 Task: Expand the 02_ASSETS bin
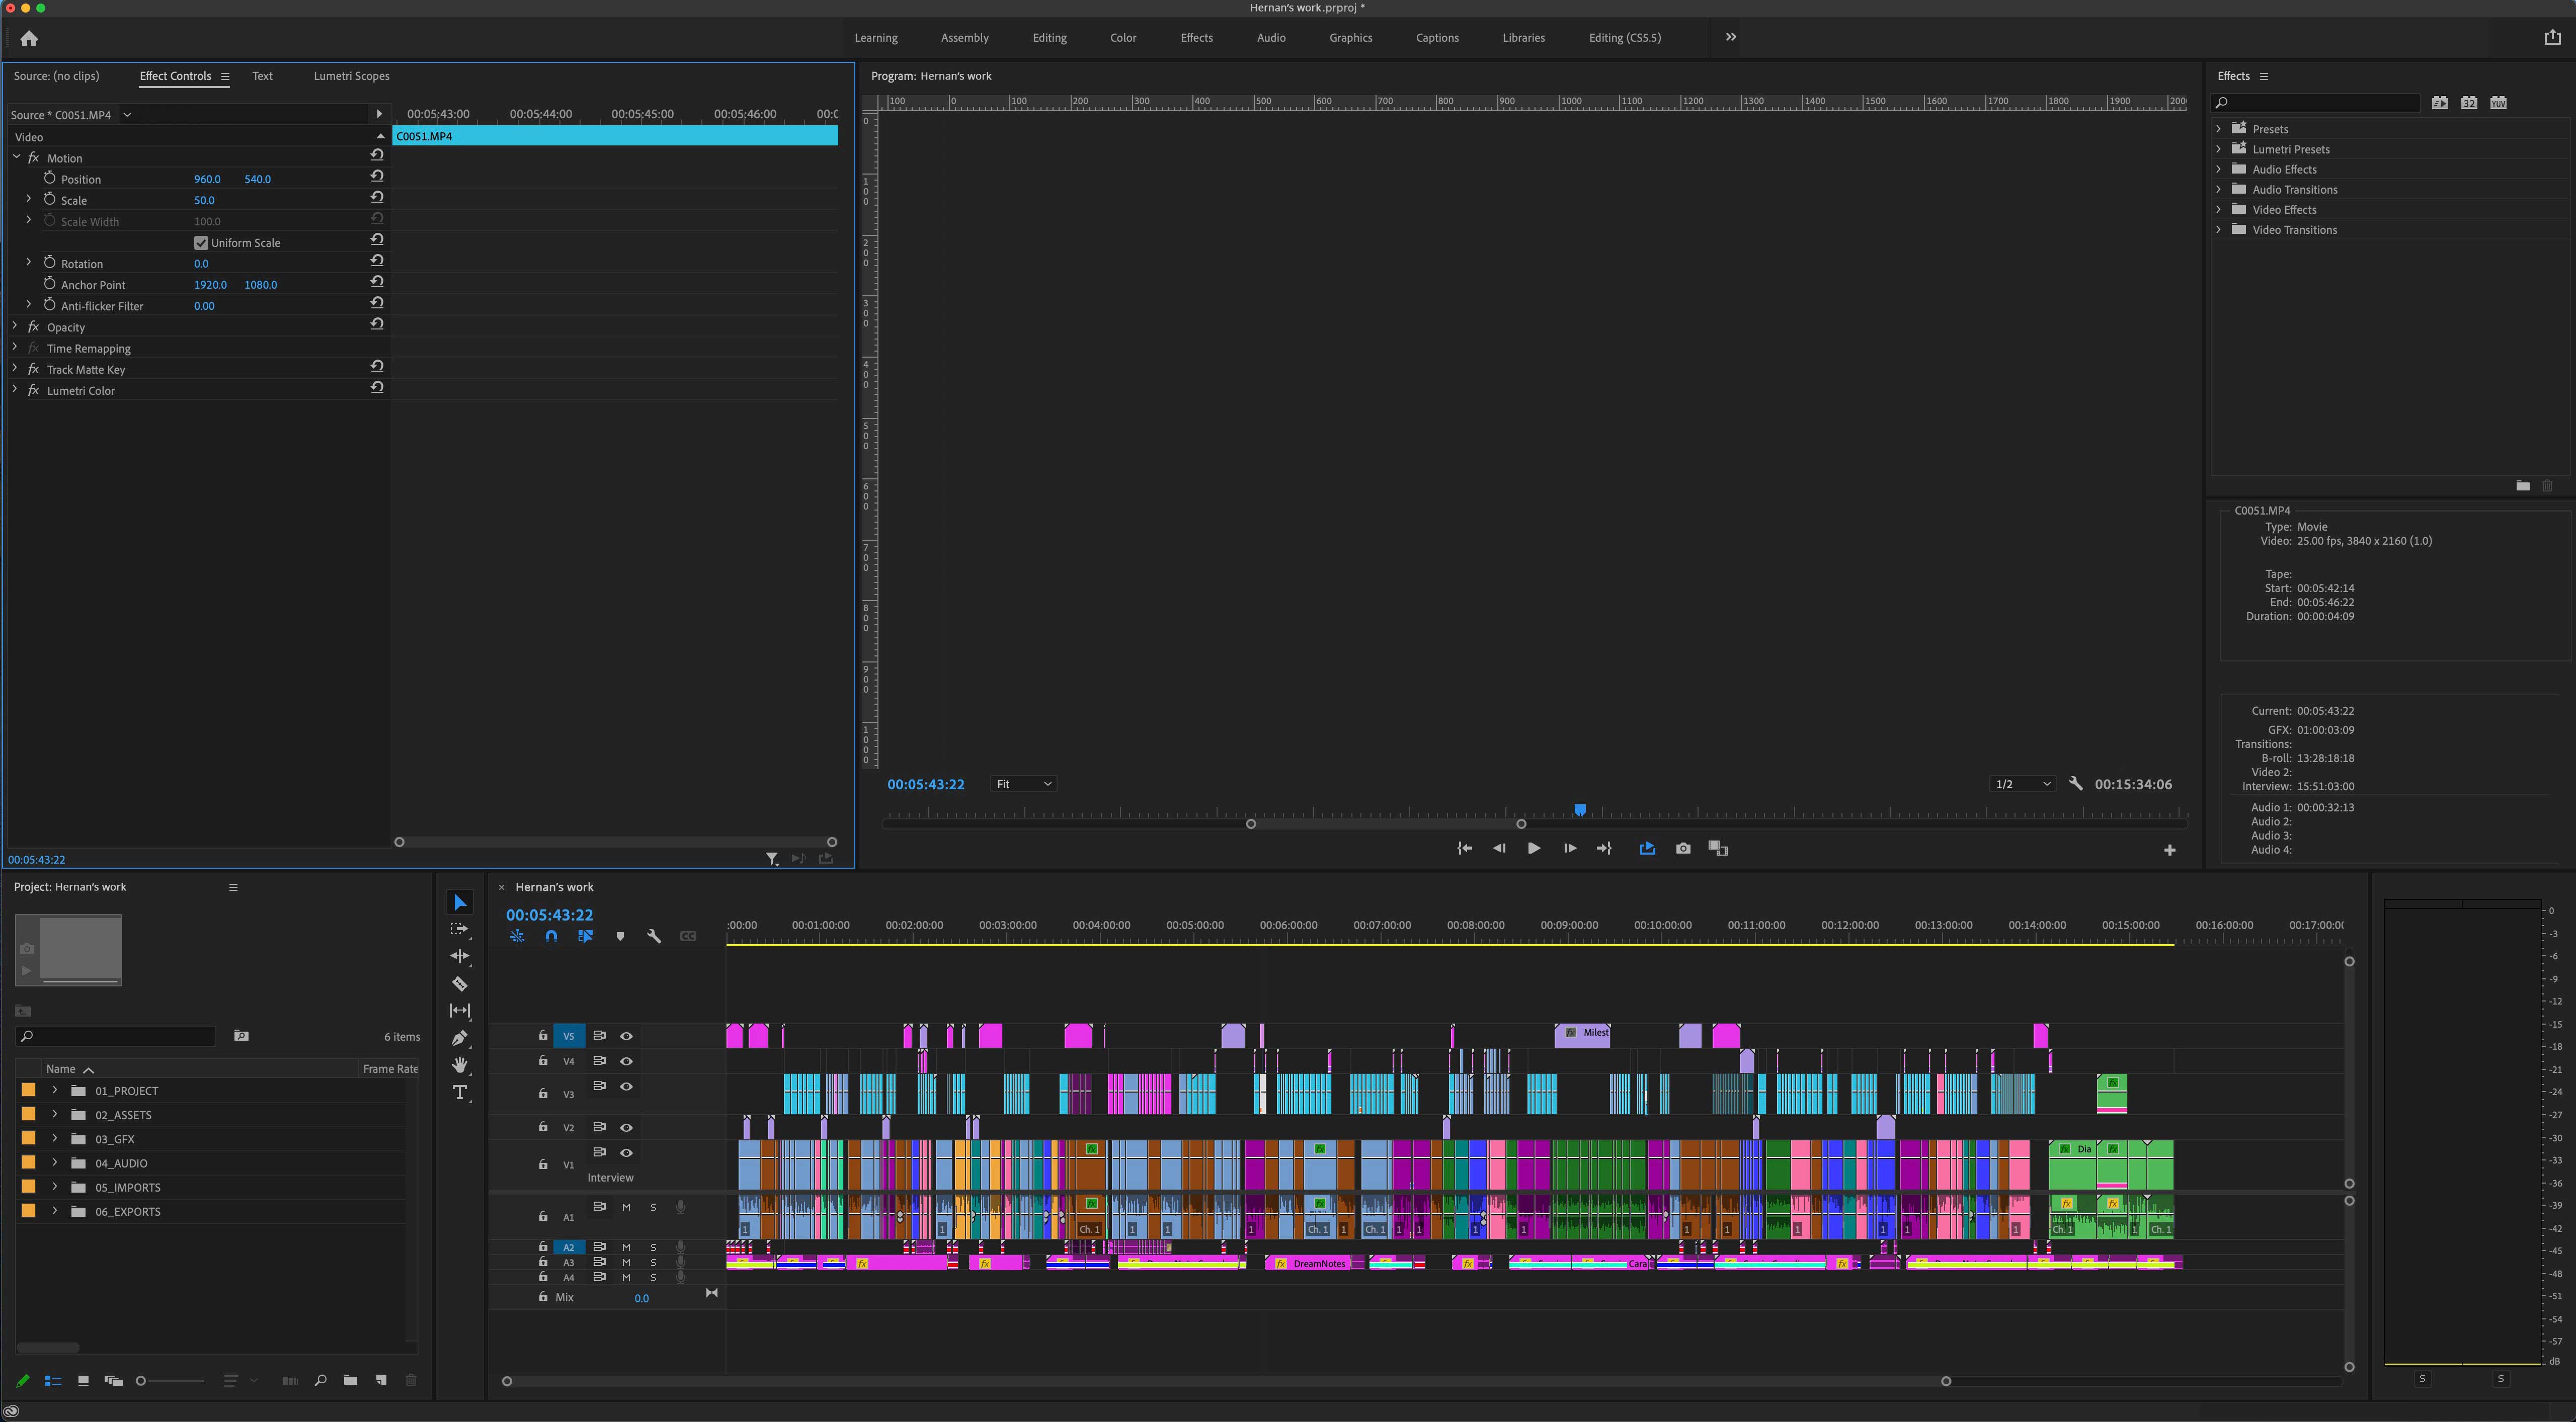click(55, 1114)
